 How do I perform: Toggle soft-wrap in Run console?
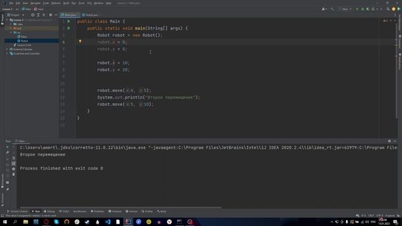point(14,158)
